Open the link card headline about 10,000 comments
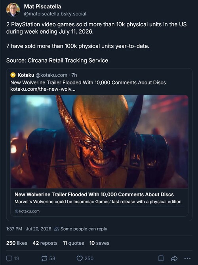 (94, 194)
